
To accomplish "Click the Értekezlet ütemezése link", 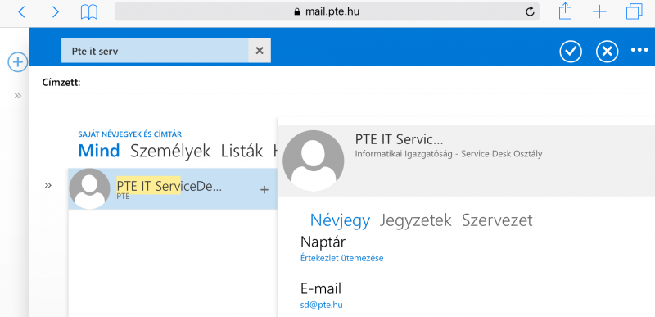I will (341, 258).
